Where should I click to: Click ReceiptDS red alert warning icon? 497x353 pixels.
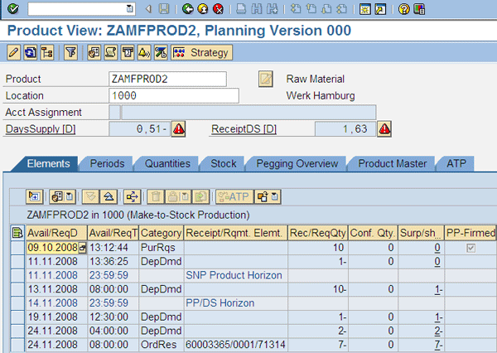click(384, 128)
